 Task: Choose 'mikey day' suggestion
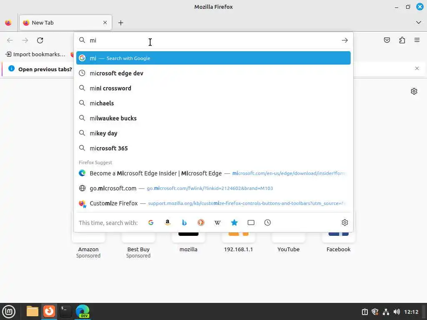point(213,133)
